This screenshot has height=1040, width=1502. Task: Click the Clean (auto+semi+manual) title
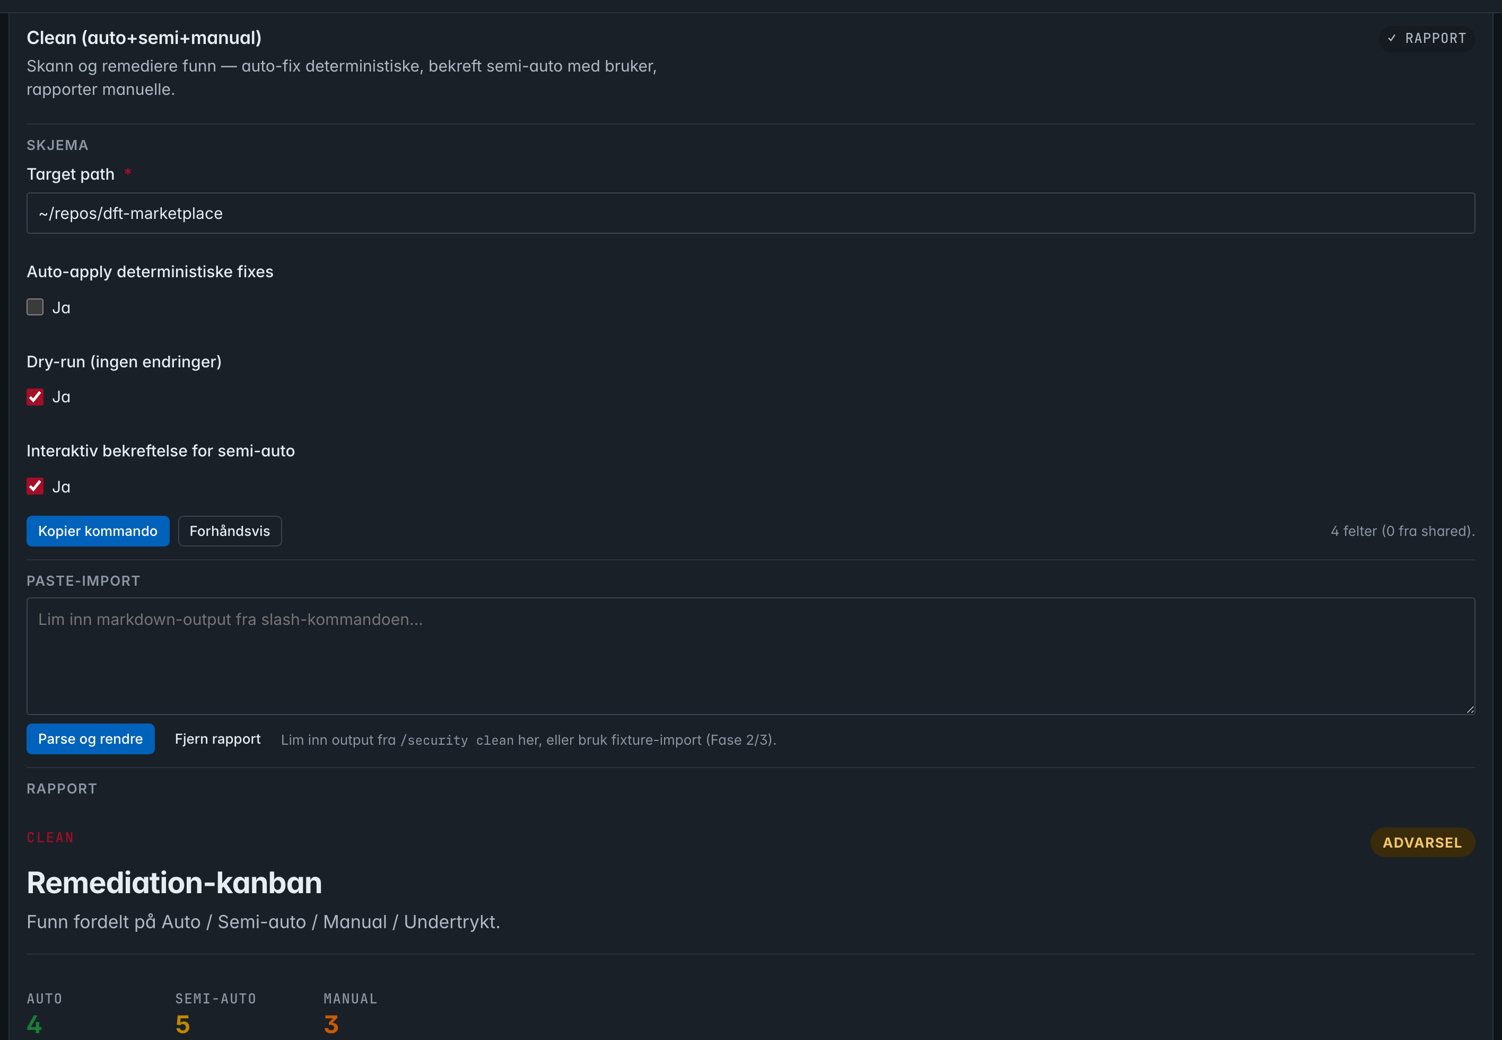[144, 38]
